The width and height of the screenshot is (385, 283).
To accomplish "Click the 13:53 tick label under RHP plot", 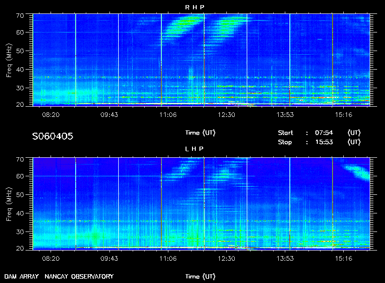I will 285,115.
